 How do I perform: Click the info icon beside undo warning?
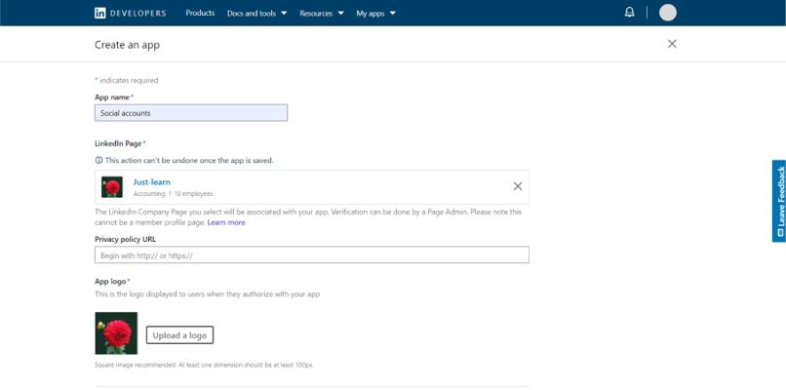coord(98,160)
